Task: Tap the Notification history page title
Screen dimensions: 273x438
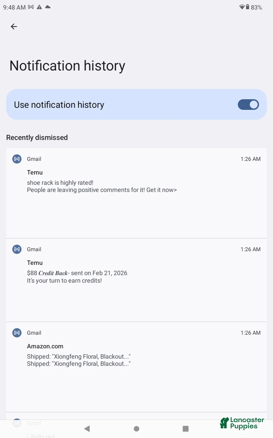Action: [67, 66]
